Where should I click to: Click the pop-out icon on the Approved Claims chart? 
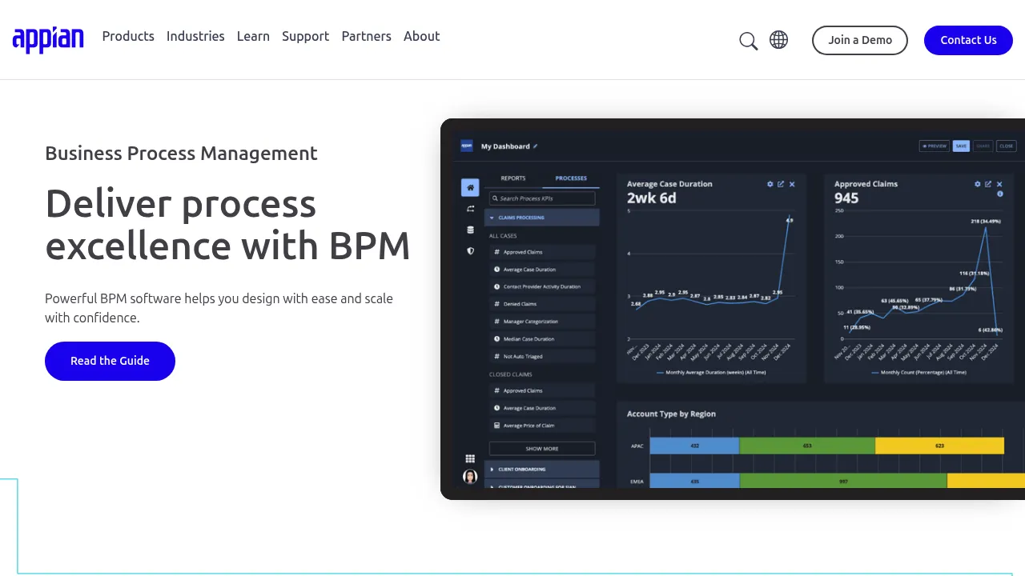[x=988, y=184]
